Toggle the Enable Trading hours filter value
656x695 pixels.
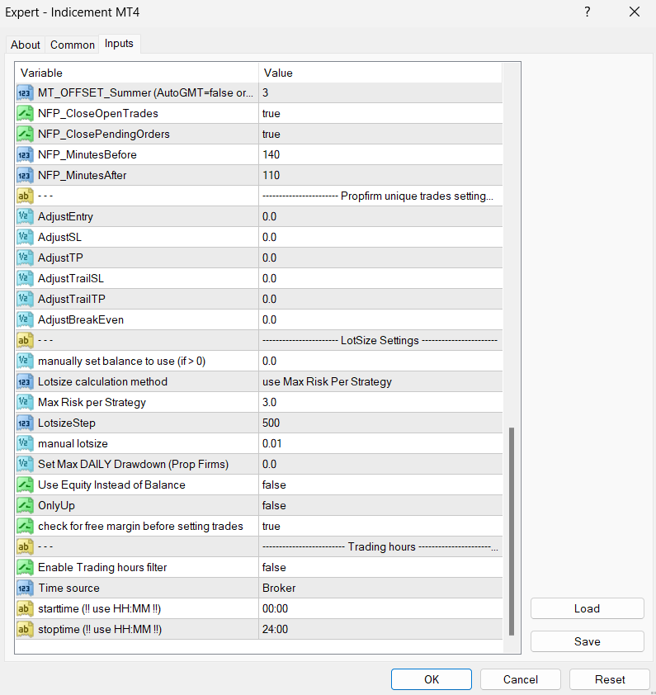pos(380,567)
